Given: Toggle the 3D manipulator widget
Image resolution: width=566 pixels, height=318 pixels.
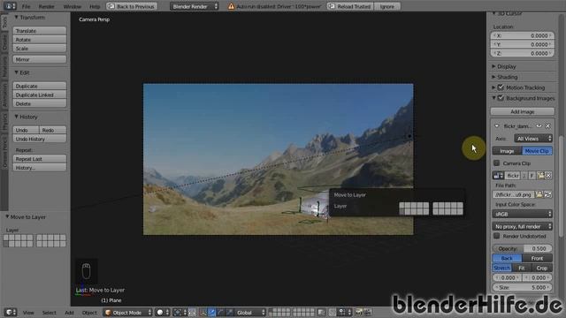Looking at the screenshot, I should (203, 312).
